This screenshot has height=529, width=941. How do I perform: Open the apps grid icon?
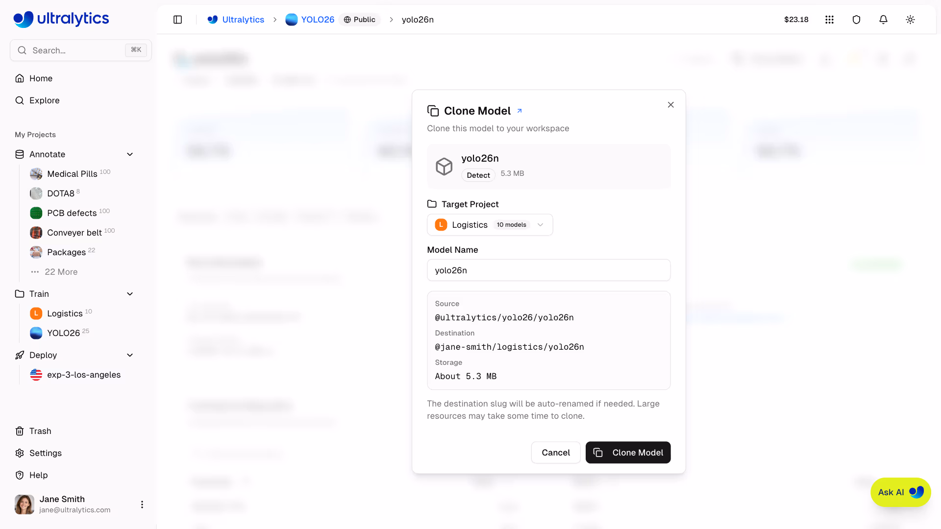click(829, 20)
